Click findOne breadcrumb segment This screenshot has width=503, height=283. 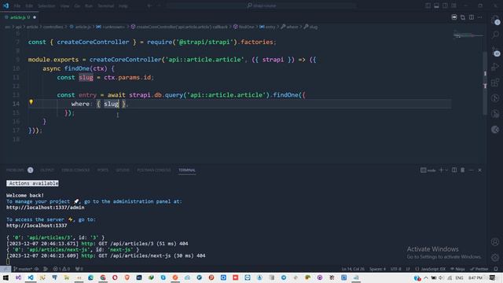tap(244, 27)
